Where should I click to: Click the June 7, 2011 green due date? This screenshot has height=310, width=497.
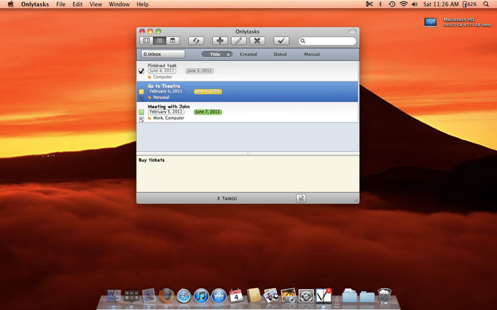pos(208,112)
